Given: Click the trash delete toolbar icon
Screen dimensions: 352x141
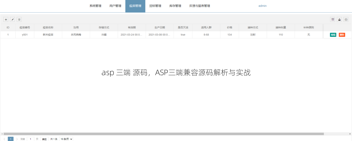Looking at the screenshot, I should coord(19,20).
